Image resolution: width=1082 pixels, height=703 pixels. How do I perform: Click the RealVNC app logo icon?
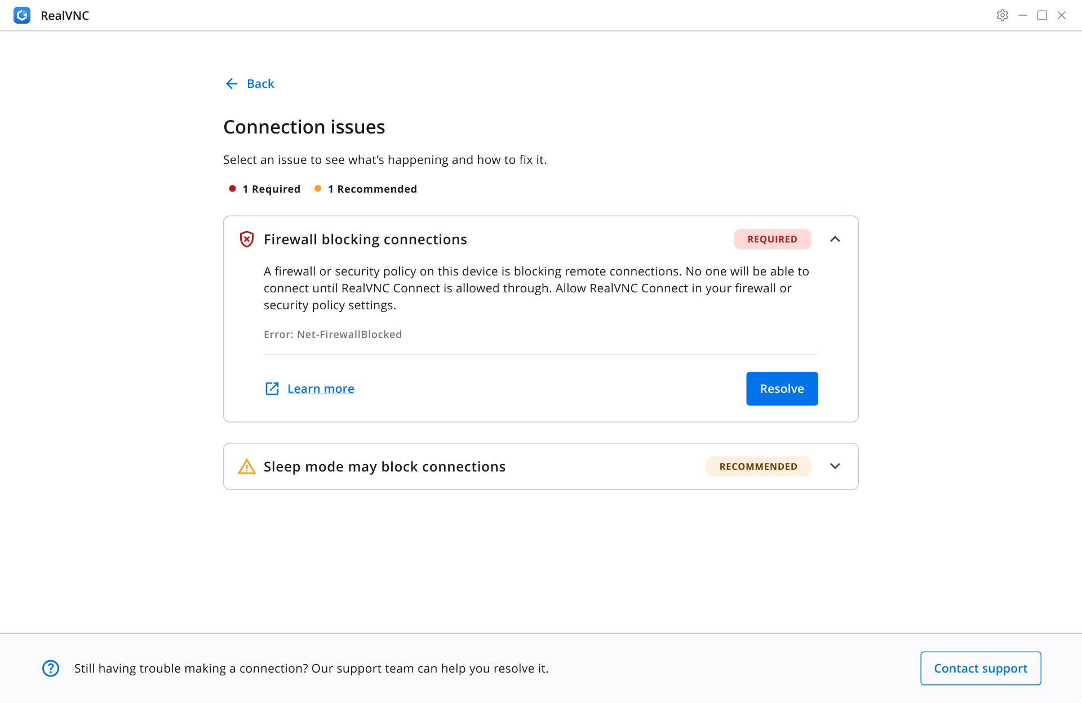pos(22,15)
